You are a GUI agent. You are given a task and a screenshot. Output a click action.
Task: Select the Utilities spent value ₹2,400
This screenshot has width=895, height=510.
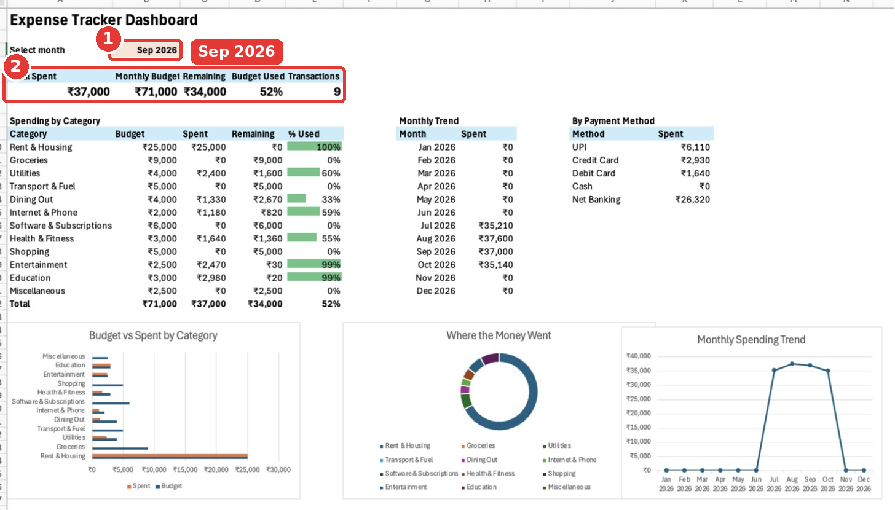[x=211, y=173]
